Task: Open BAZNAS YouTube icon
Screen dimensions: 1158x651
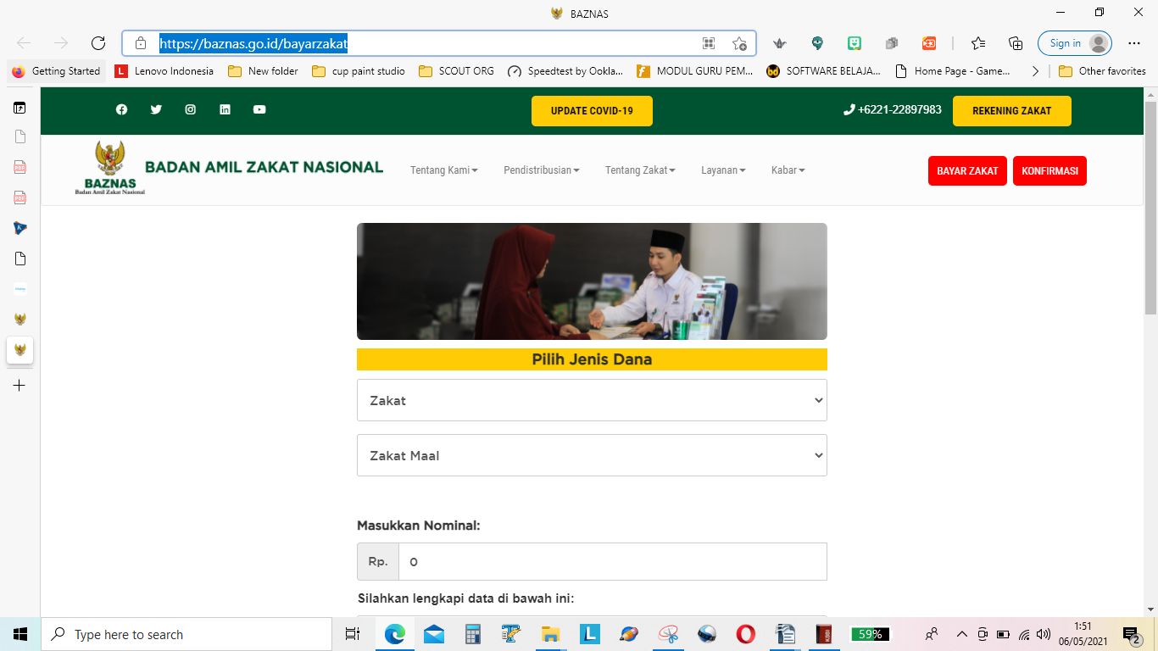Action: (x=259, y=109)
